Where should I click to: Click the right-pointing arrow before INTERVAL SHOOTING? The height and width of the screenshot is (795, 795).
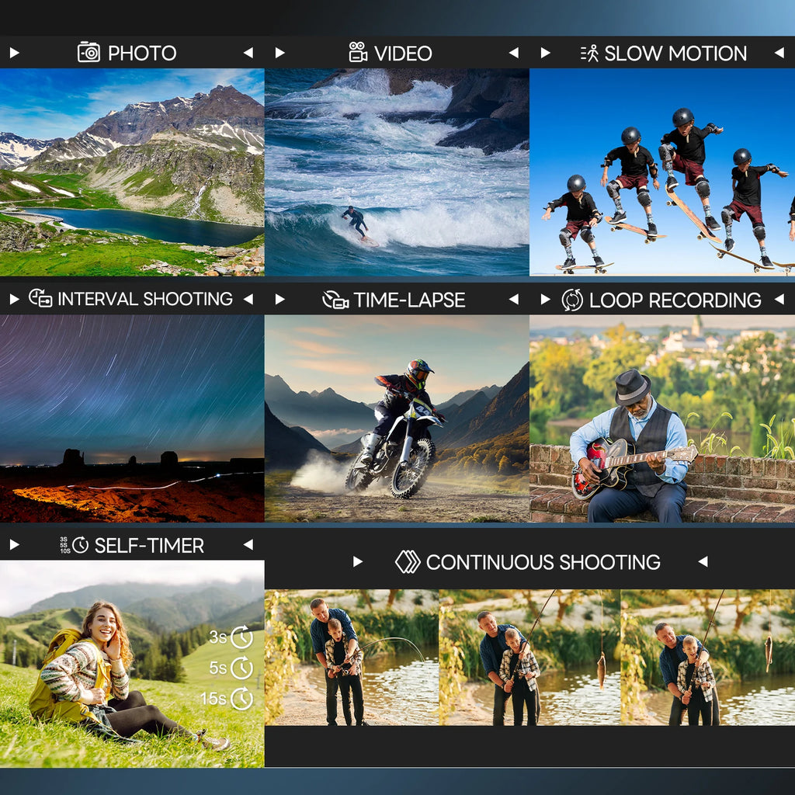pyautogui.click(x=14, y=299)
